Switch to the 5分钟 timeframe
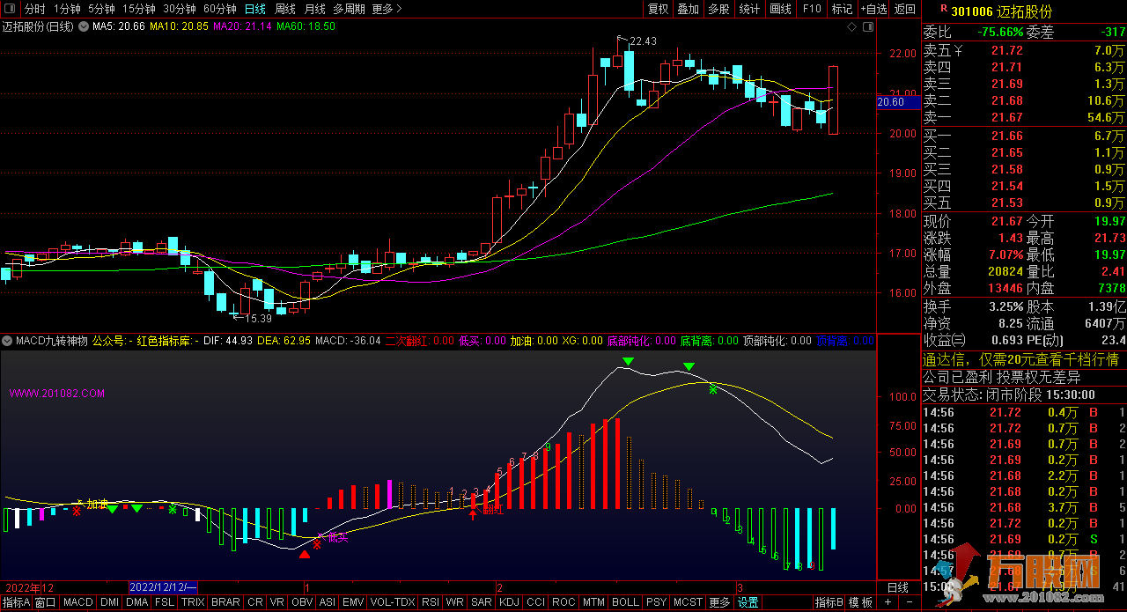The height and width of the screenshot is (612, 1127). coord(101,9)
